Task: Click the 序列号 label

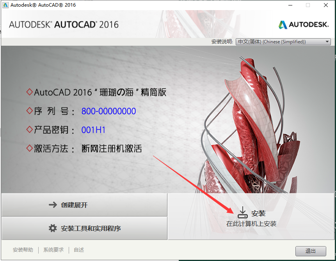Action: pos(54,111)
